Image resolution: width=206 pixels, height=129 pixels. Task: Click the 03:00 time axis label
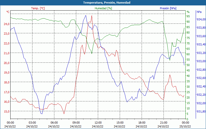point(32,123)
